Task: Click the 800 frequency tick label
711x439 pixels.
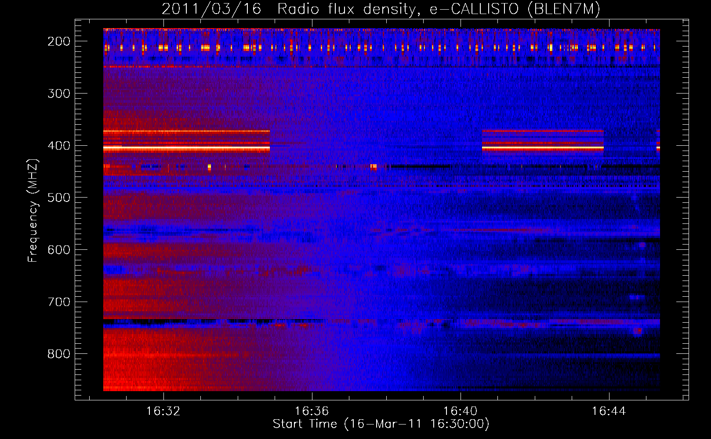Action: [x=59, y=354]
